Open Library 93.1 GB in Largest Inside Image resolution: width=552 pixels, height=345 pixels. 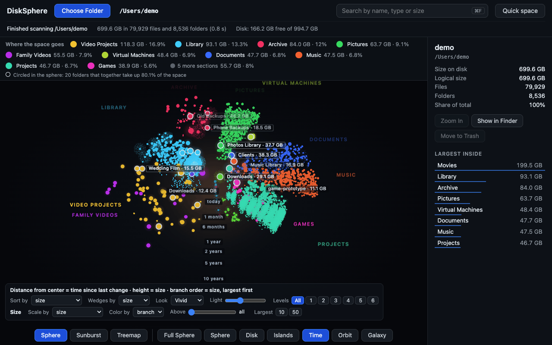(490, 176)
